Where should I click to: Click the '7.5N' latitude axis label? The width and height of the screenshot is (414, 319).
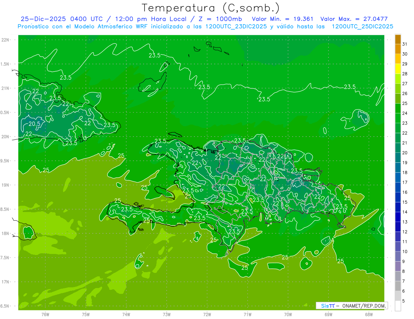[5, 258]
